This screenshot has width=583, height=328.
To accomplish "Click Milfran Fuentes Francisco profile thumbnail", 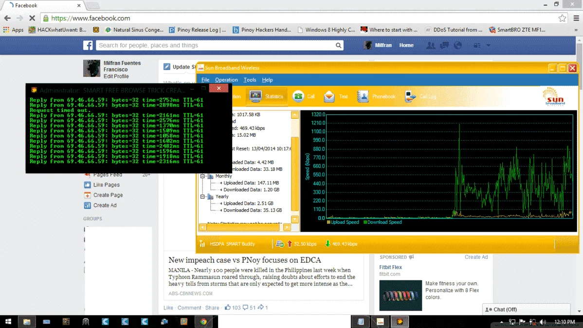I will pos(92,69).
